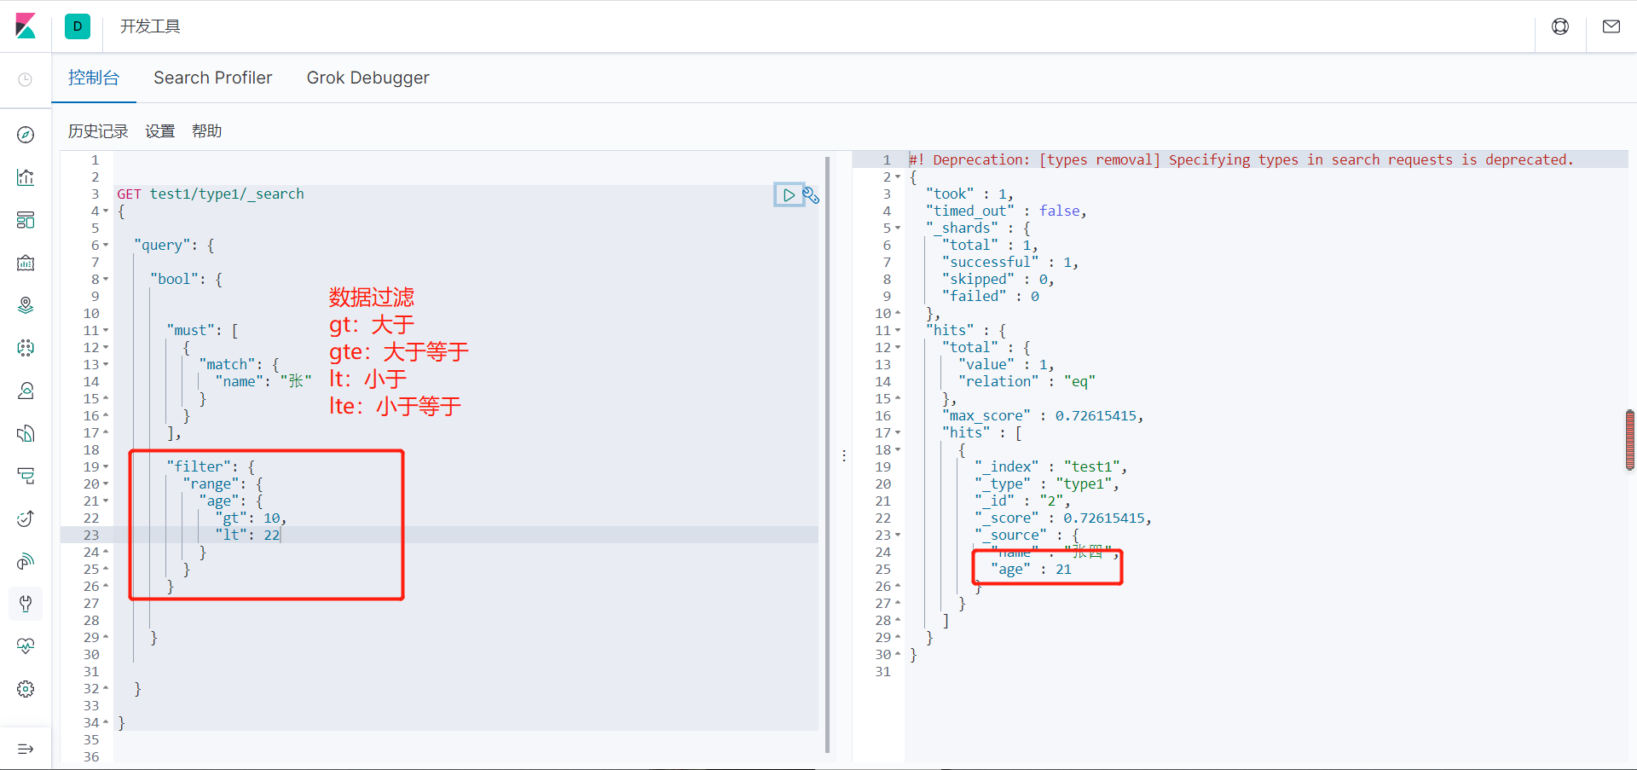The width and height of the screenshot is (1637, 770).
Task: Click the request editor vertical scrollbar
Action: 827,454
